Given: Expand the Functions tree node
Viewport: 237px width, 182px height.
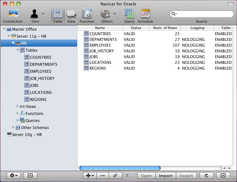Looking at the screenshot, I should coord(18,113).
